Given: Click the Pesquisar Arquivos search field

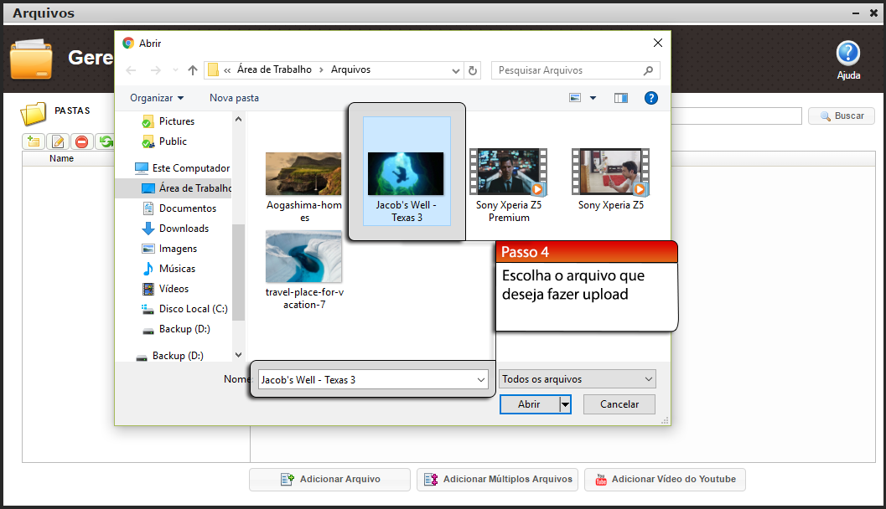Looking at the screenshot, I should coord(567,70).
